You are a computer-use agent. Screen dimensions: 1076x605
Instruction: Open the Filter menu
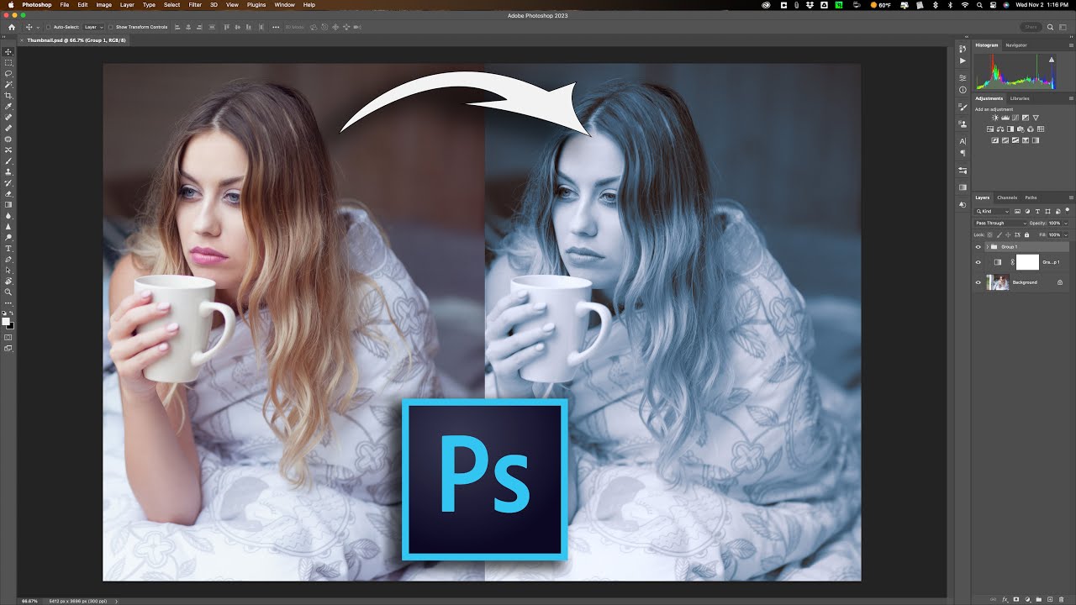click(195, 5)
